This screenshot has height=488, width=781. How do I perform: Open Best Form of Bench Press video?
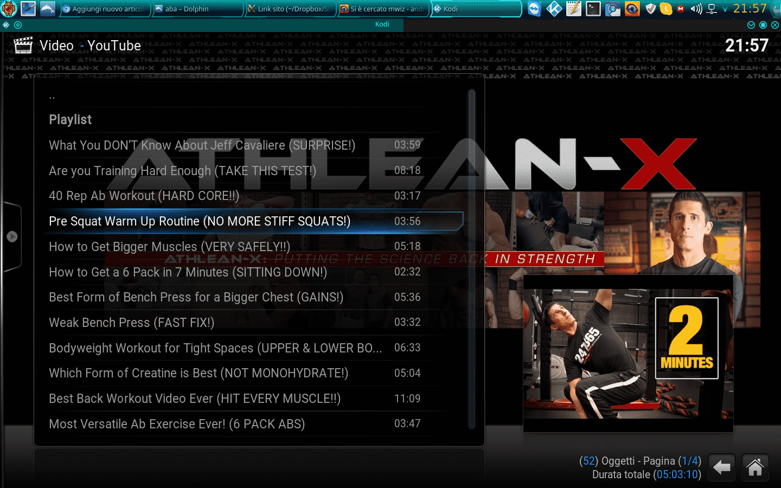point(249,297)
